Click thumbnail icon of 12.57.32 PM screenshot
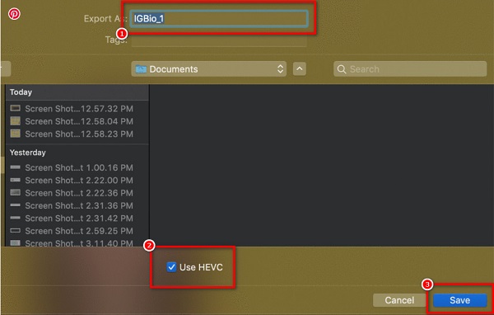This screenshot has height=315, width=494. coord(15,108)
